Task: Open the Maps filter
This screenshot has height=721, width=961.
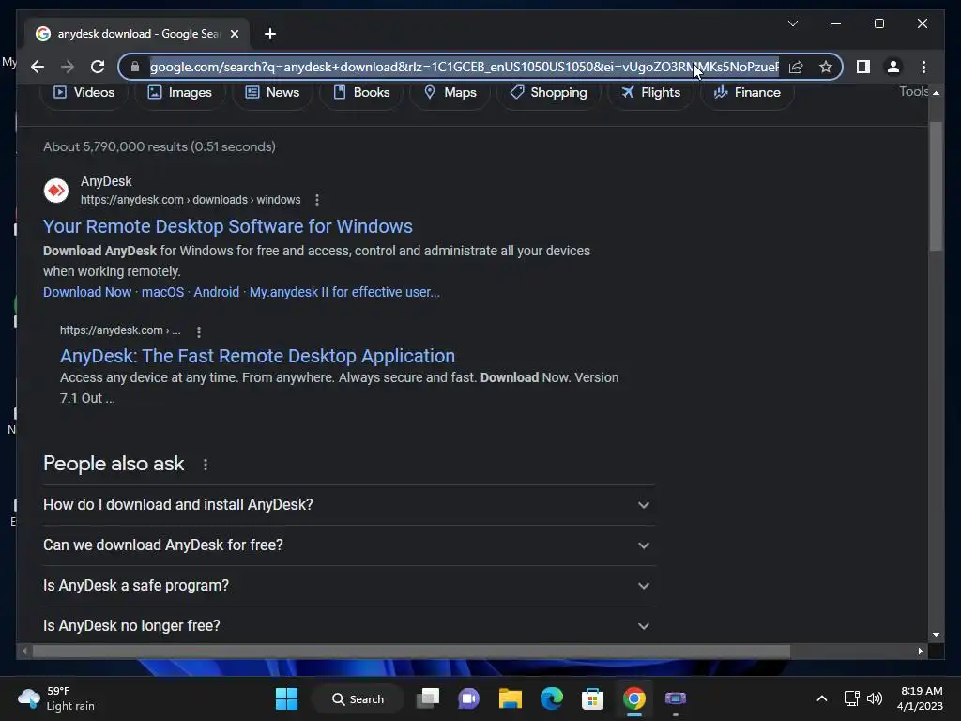Action: [450, 93]
